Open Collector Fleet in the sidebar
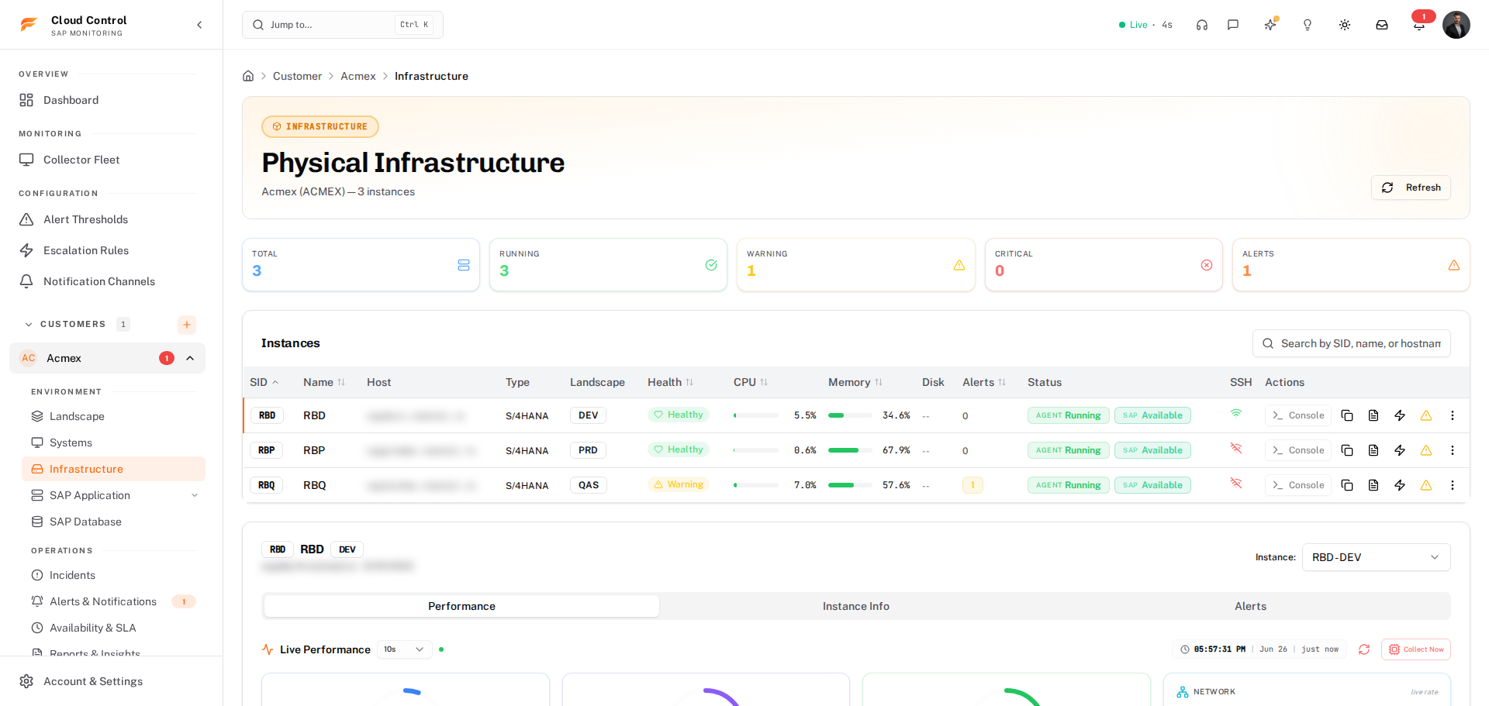The width and height of the screenshot is (1489, 706). point(107,160)
